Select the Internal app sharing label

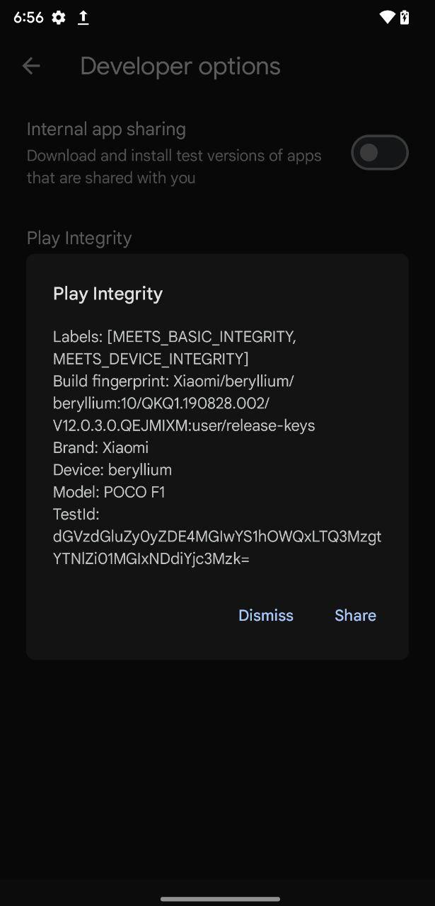pyautogui.click(x=106, y=129)
